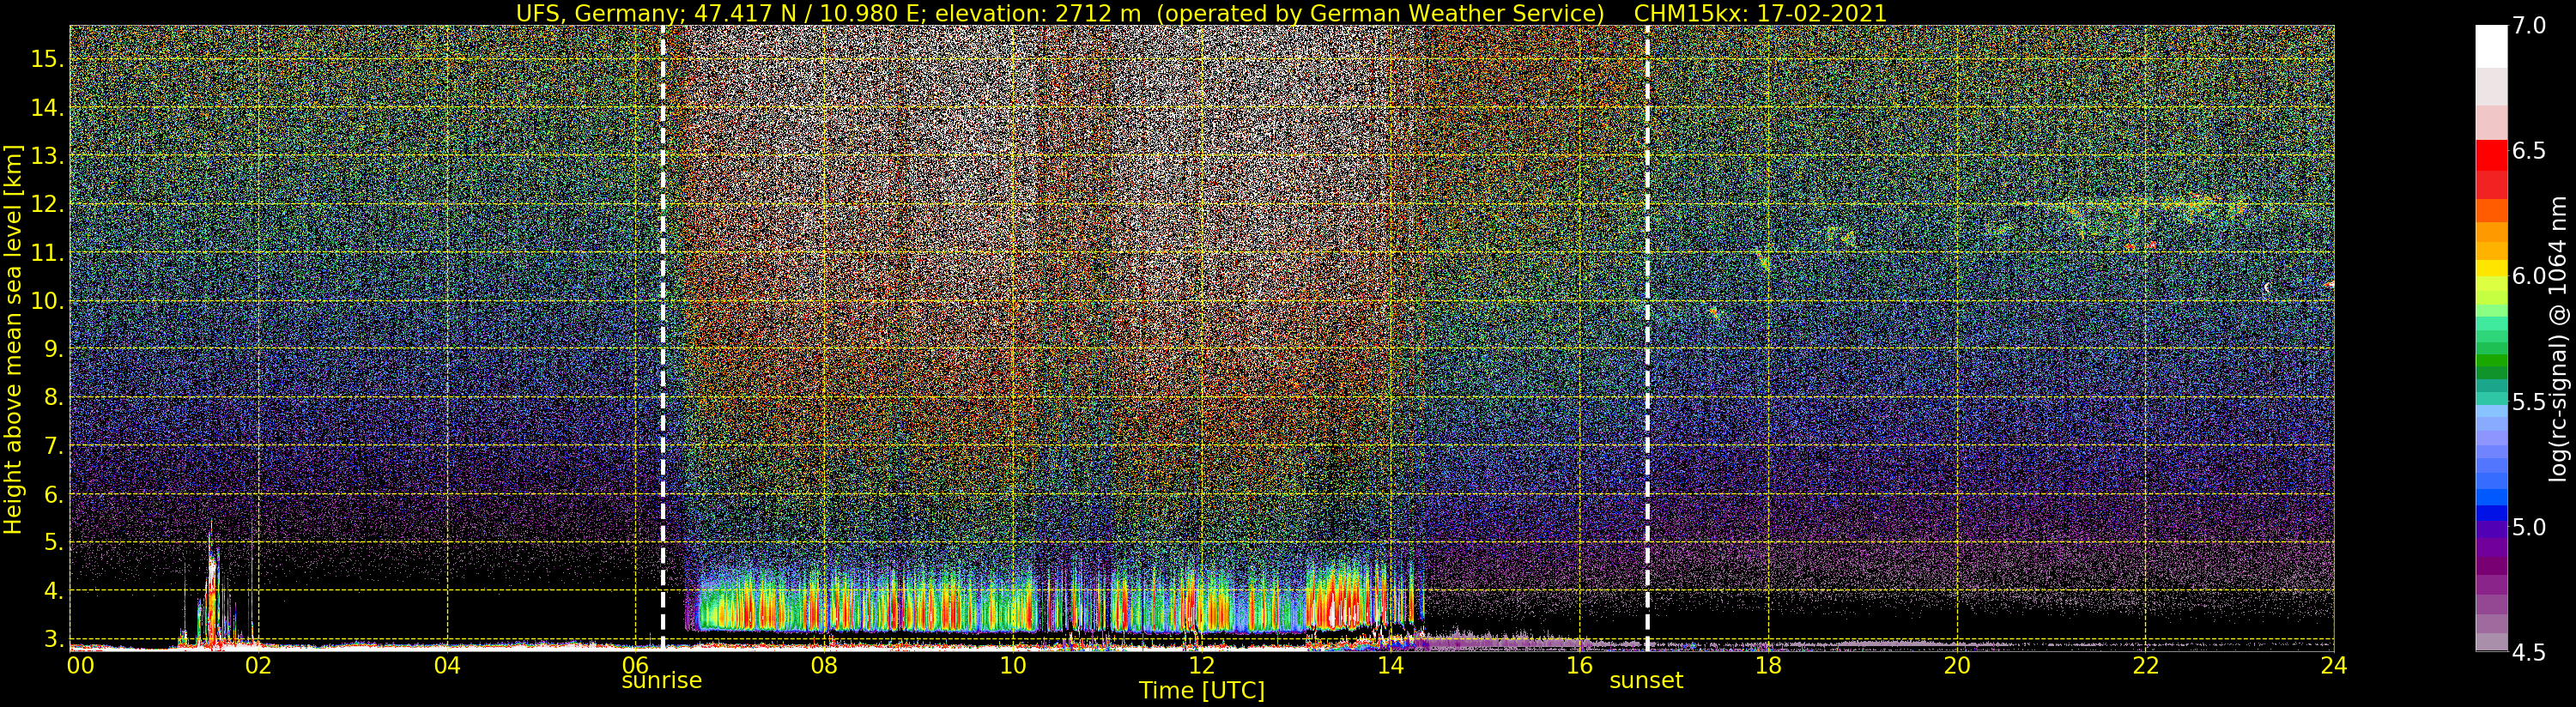2576x707 pixels.
Task: Click the "18" time axis tick label
Action: tap(1768, 665)
